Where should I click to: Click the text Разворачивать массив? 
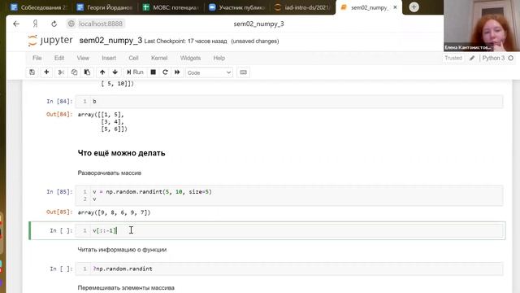pos(110,173)
